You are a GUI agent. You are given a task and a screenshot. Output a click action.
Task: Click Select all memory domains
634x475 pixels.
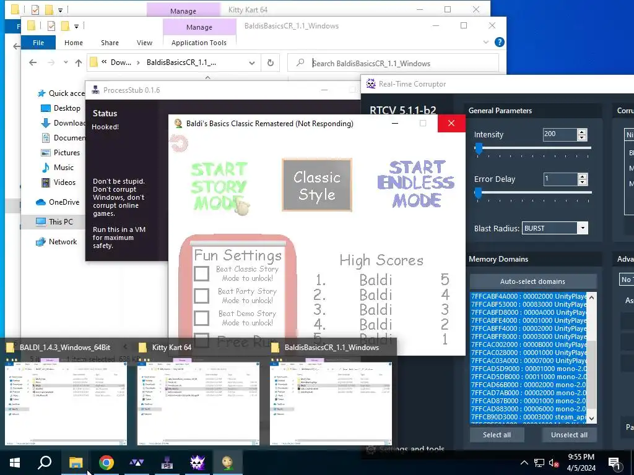click(x=497, y=435)
